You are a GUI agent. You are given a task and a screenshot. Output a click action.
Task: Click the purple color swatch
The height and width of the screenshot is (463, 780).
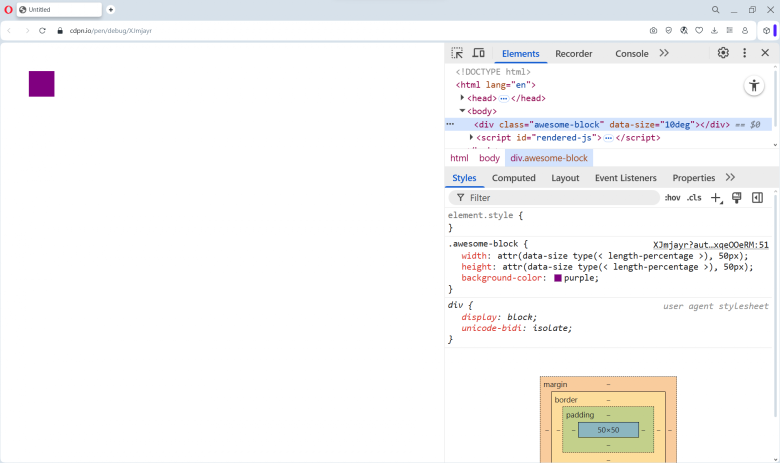pos(558,278)
